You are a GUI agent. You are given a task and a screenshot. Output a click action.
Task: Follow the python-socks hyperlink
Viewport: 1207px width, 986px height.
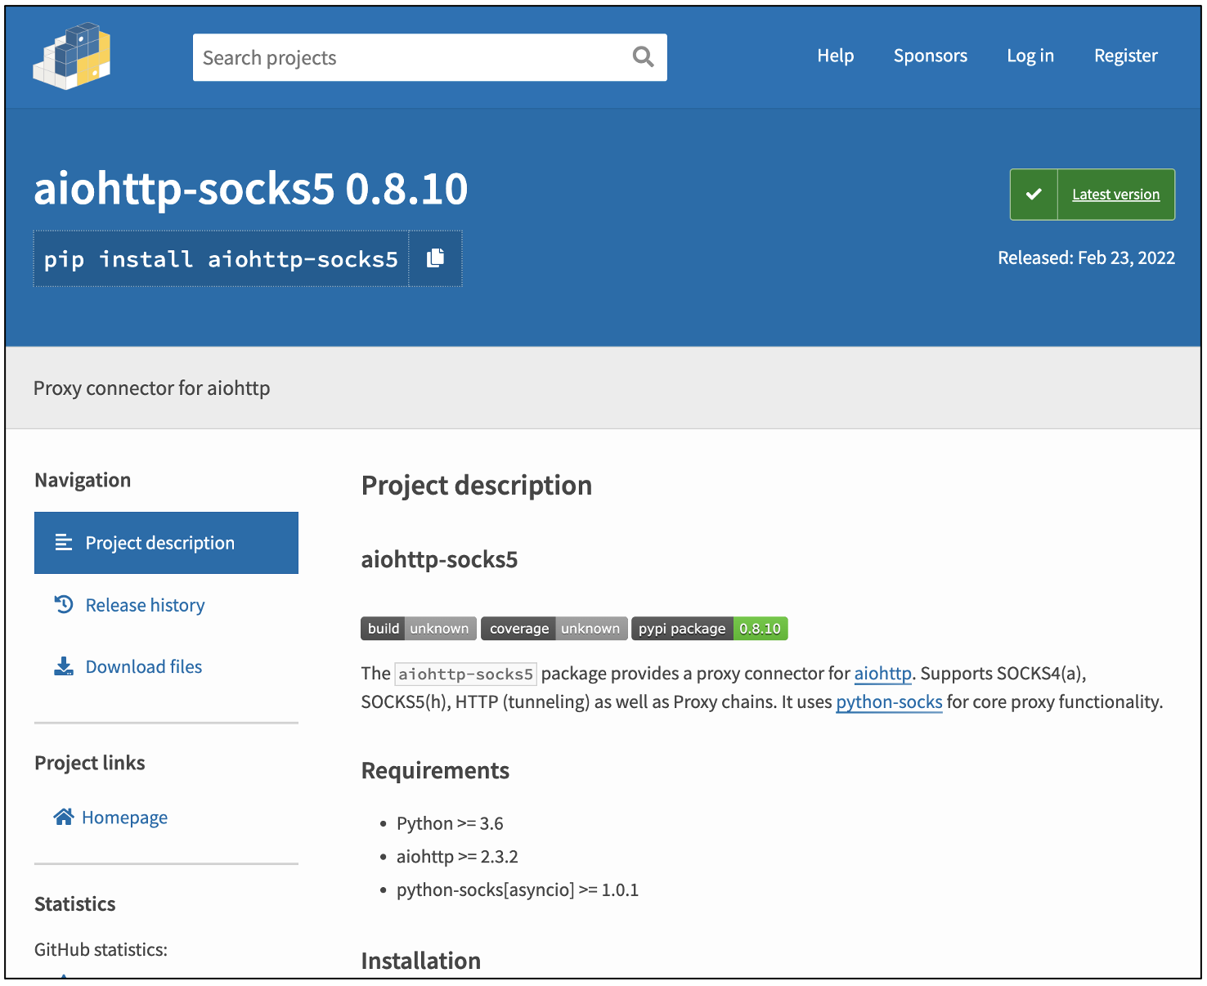tap(889, 702)
